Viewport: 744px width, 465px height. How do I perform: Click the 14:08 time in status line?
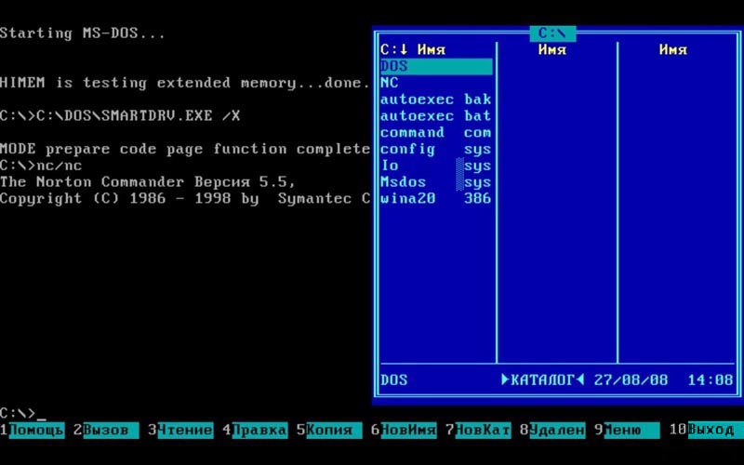(x=711, y=380)
